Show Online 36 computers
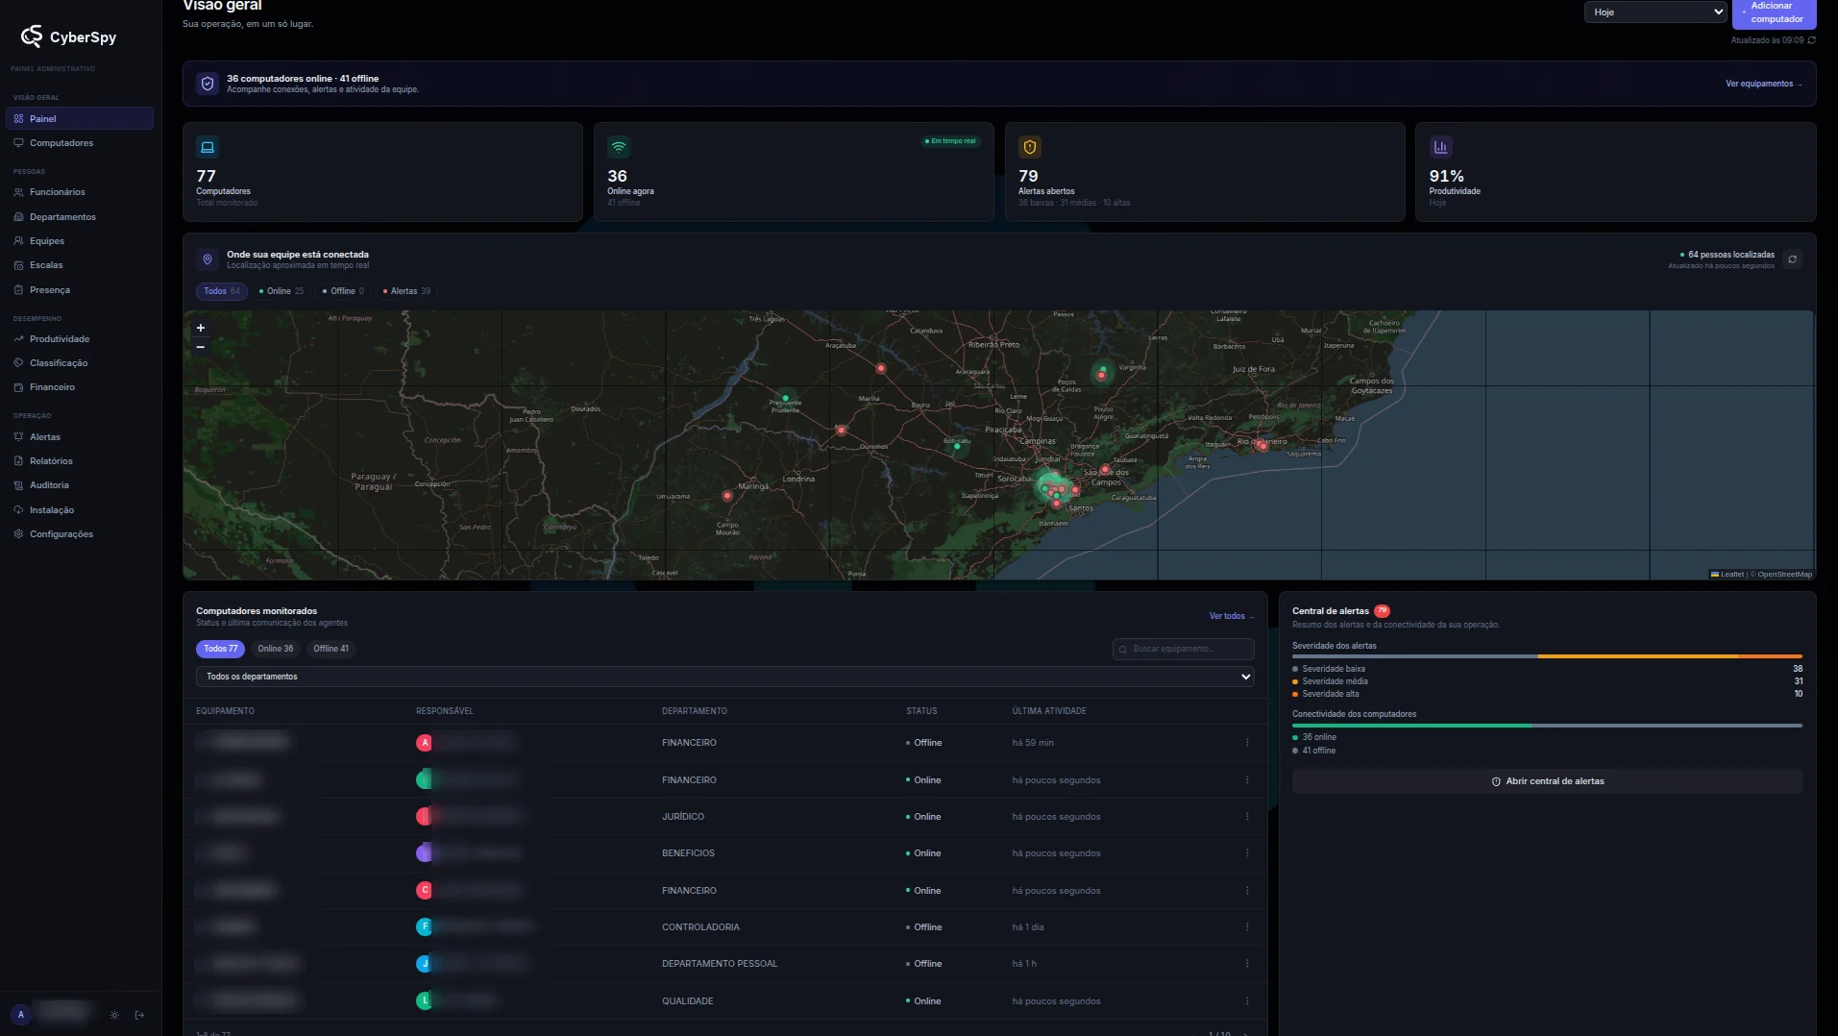The image size is (1838, 1036). tap(276, 649)
